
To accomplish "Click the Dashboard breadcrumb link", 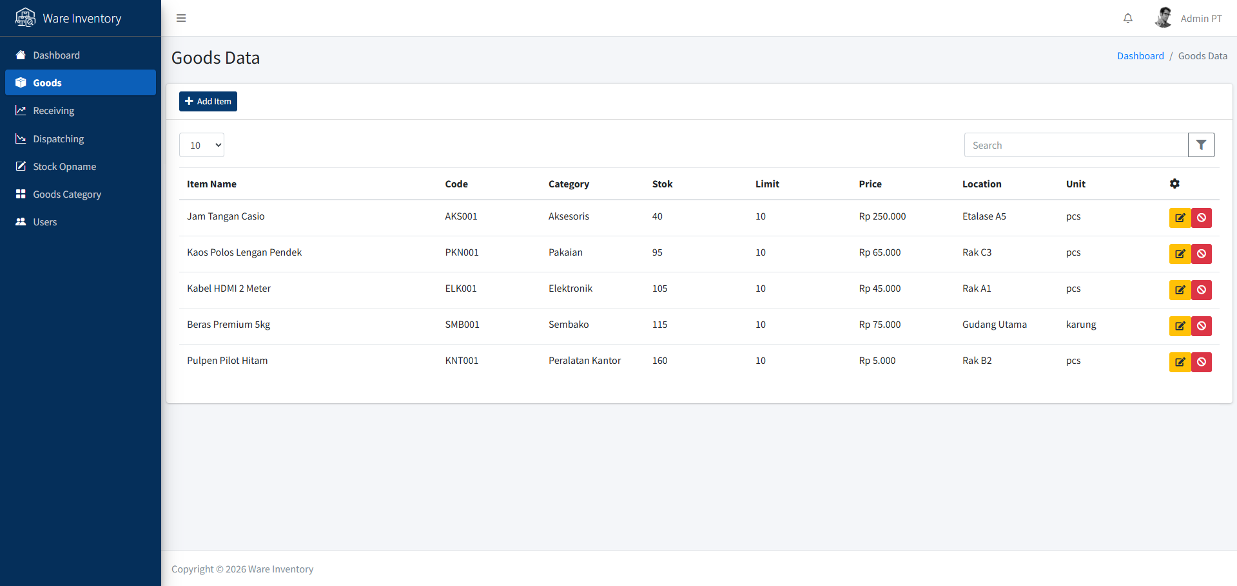I will 1140,56.
